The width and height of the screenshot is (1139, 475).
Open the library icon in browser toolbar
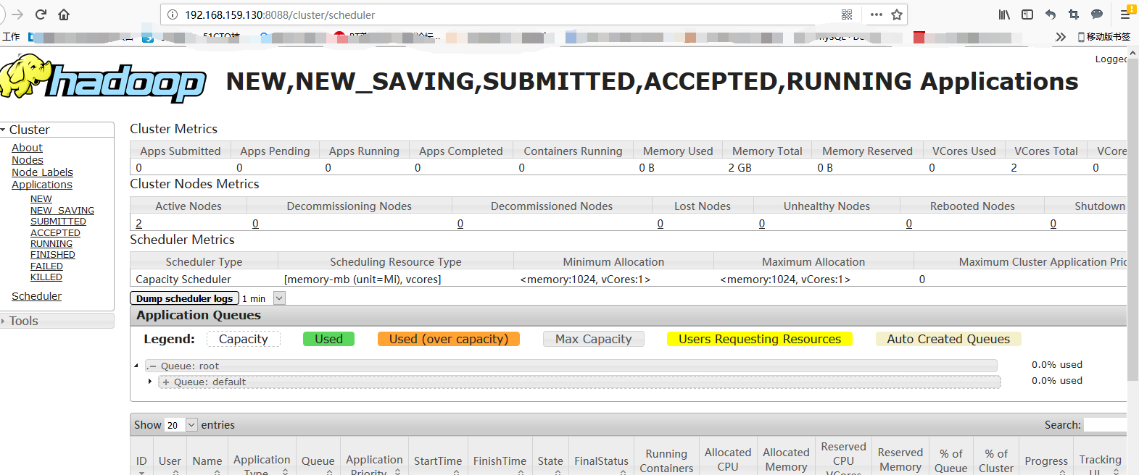point(1004,14)
